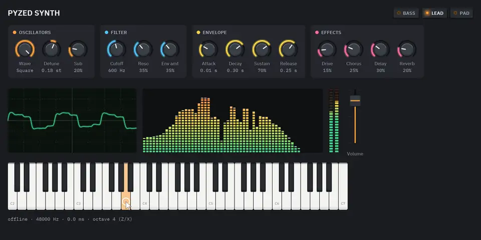Image resolution: width=481 pixels, height=240 pixels.
Task: Click the Volume fader handle
Action: [x=355, y=100]
